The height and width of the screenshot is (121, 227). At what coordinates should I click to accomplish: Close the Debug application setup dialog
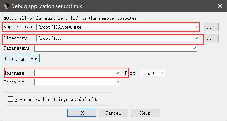(x=220, y=6)
